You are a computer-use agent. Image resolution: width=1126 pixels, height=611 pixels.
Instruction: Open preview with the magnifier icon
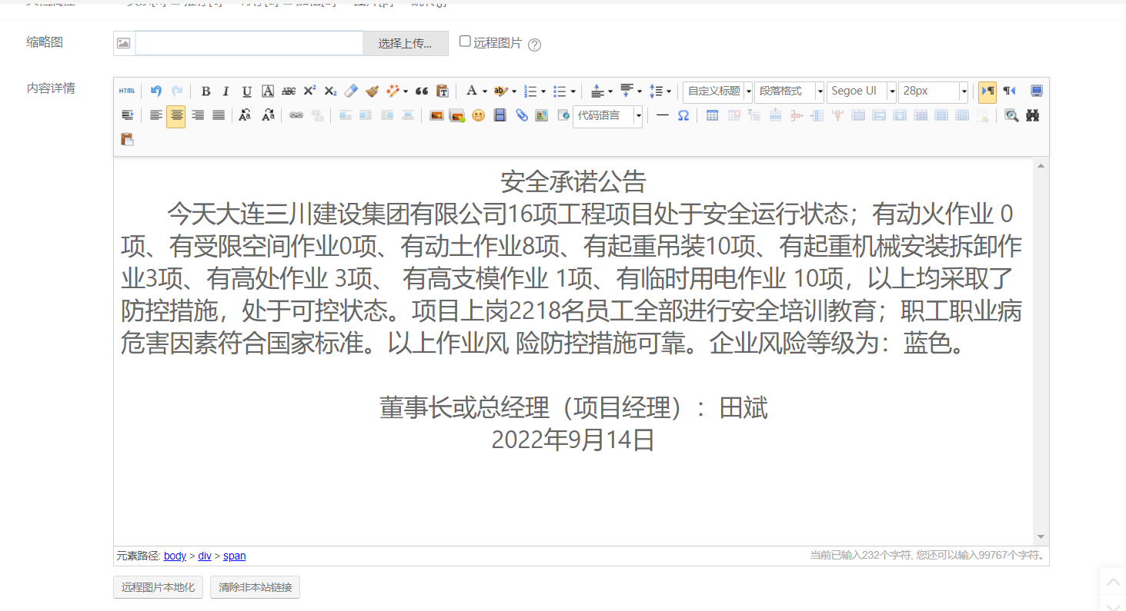pos(1011,115)
